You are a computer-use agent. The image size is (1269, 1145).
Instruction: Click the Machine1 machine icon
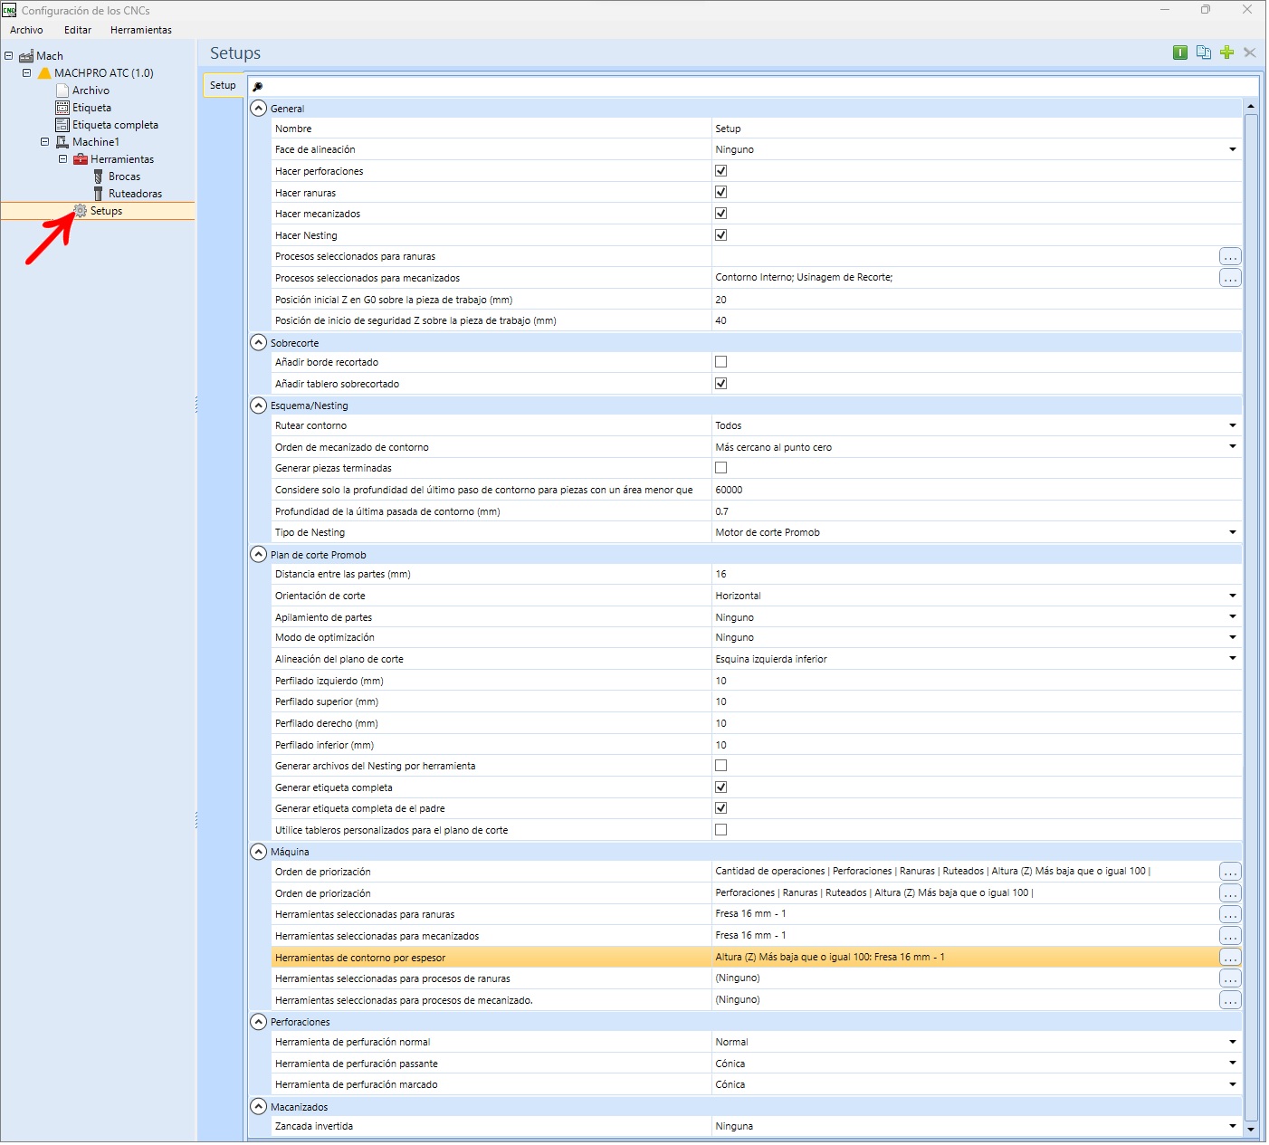pos(62,142)
